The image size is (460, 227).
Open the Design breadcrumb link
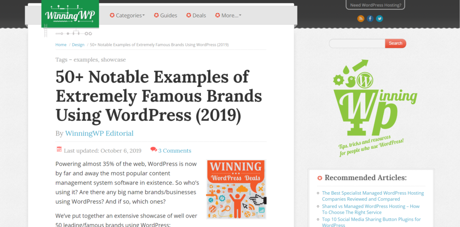78,45
